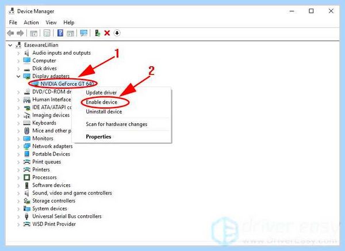Screen dimensions: 345x251
Task: Open the View menu
Action: [x=51, y=22]
